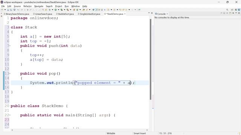Click the rightmost icon on the main toolbar
The image size is (241, 135).
[139, 10]
